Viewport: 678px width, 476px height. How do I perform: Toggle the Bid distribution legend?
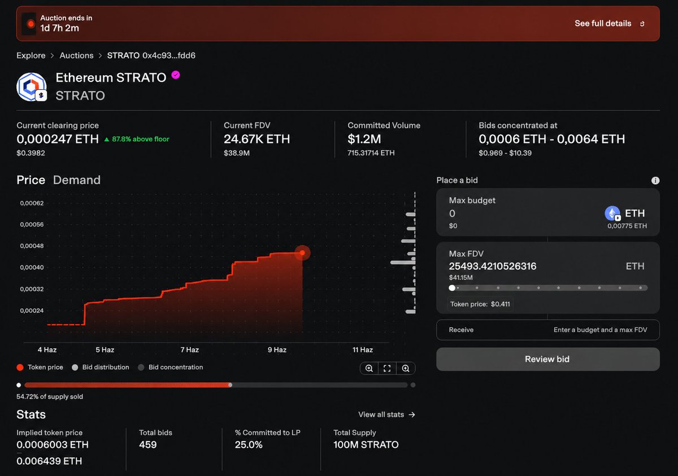click(x=101, y=367)
